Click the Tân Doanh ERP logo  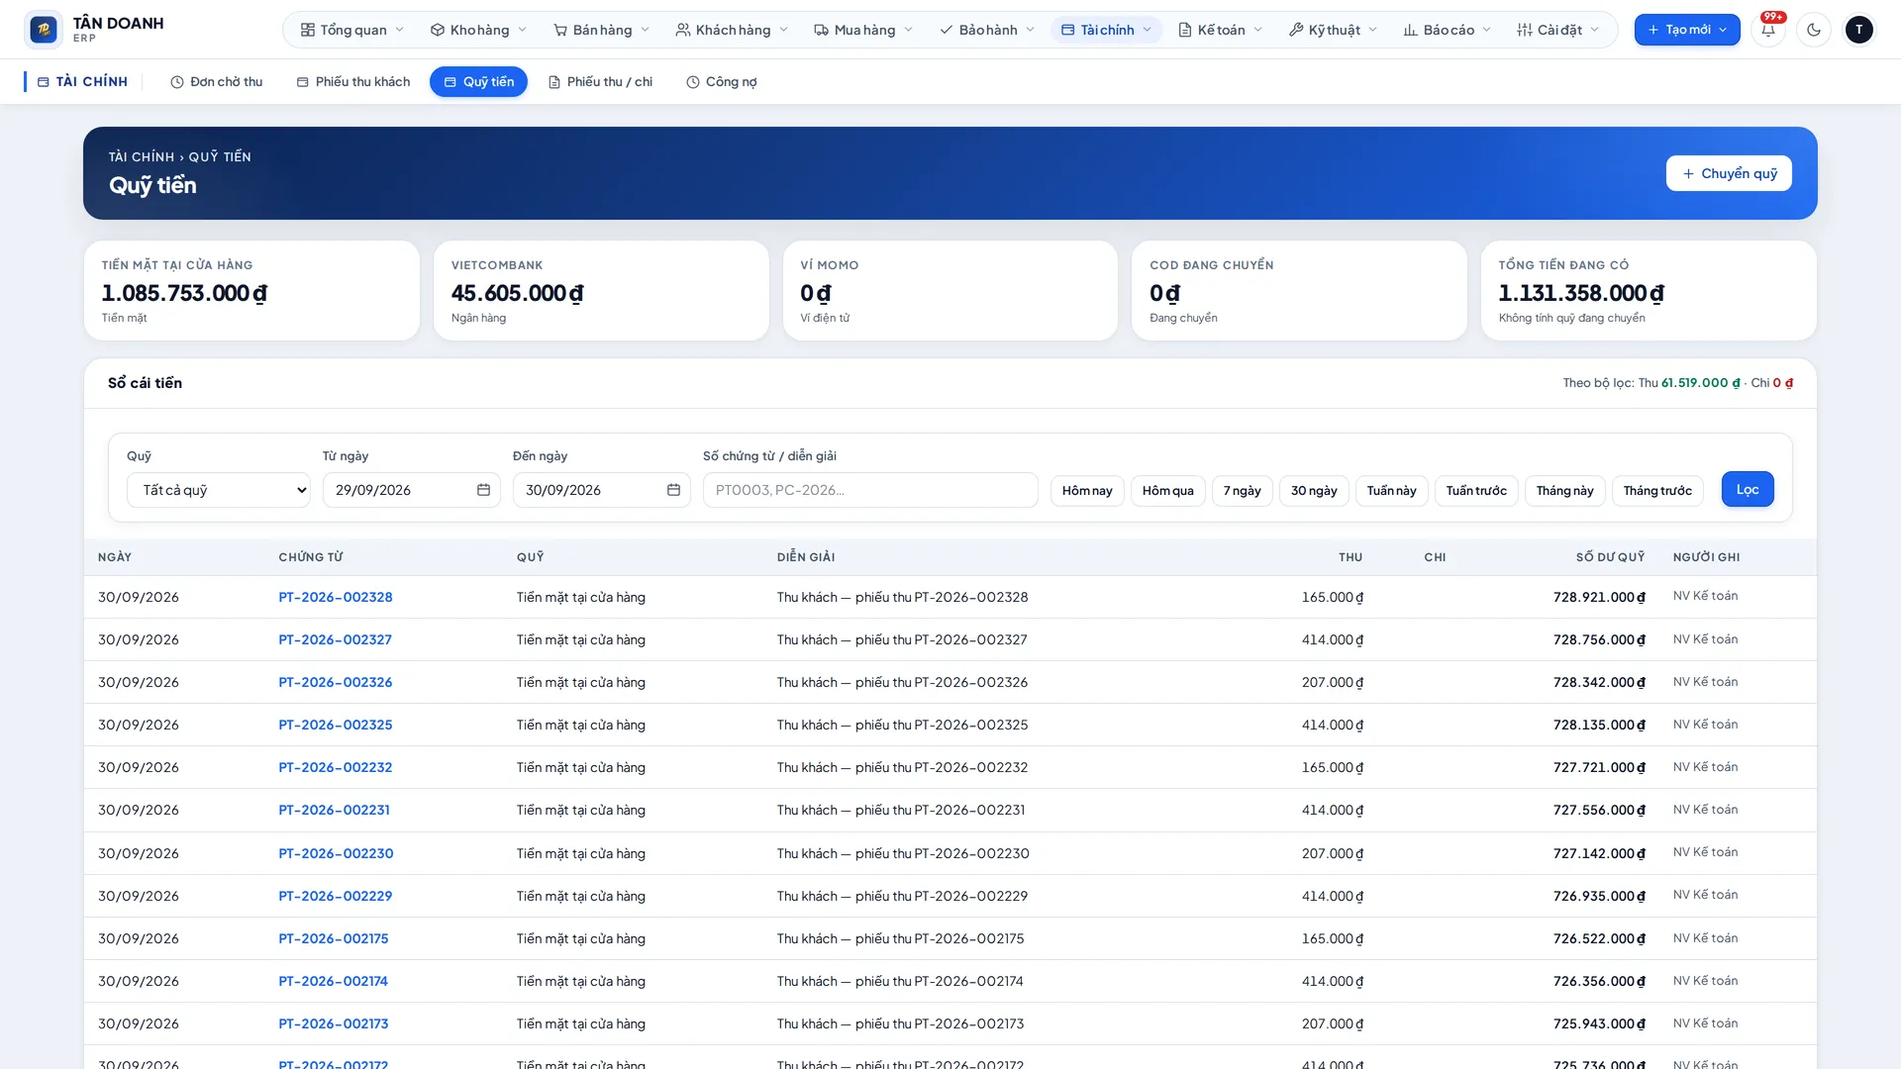pos(94,30)
